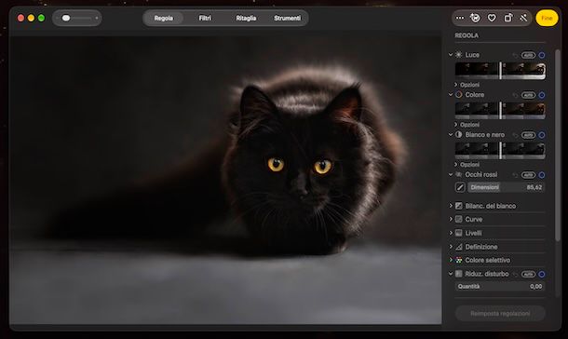This screenshot has width=568, height=339.
Task: Click the Colore selettivo dots icon
Action: (x=459, y=260)
